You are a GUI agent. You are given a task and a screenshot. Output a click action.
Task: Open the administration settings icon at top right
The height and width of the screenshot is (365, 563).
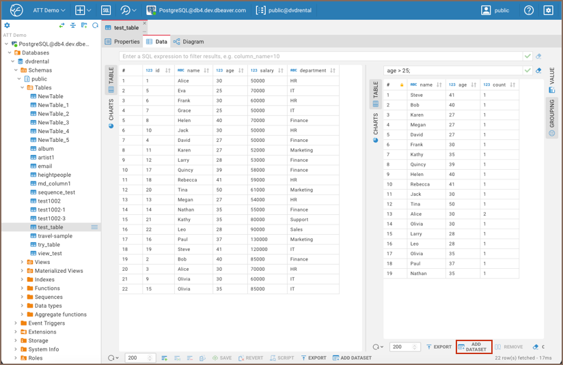pyautogui.click(x=548, y=10)
